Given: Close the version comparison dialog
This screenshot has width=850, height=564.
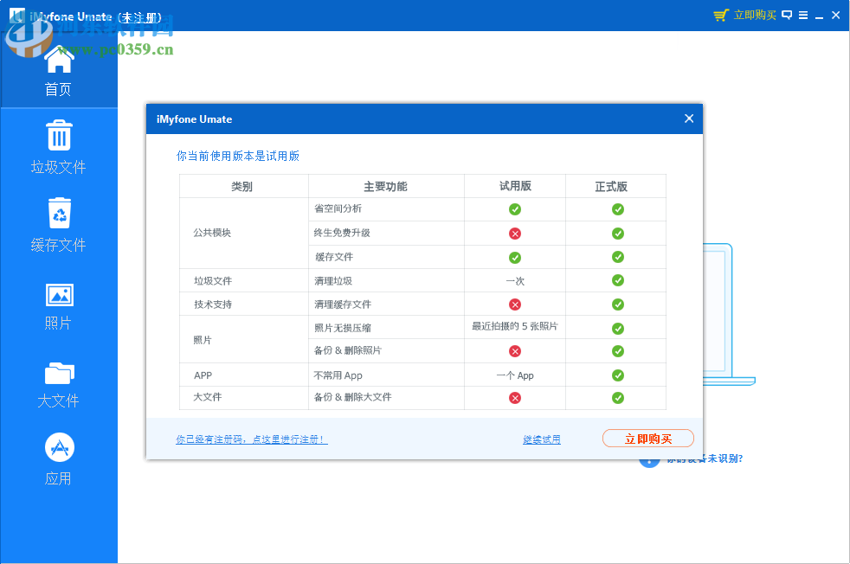Looking at the screenshot, I should click(688, 119).
